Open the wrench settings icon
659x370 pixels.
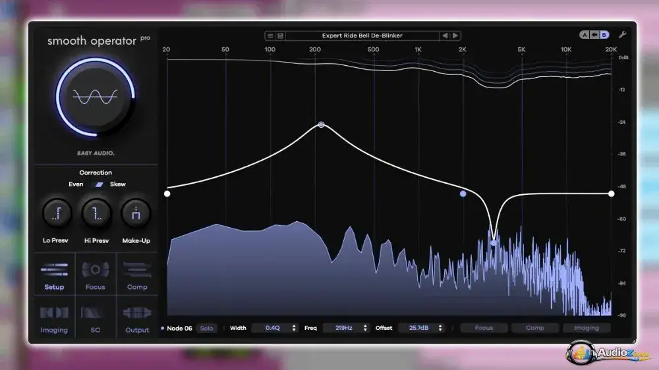[623, 35]
